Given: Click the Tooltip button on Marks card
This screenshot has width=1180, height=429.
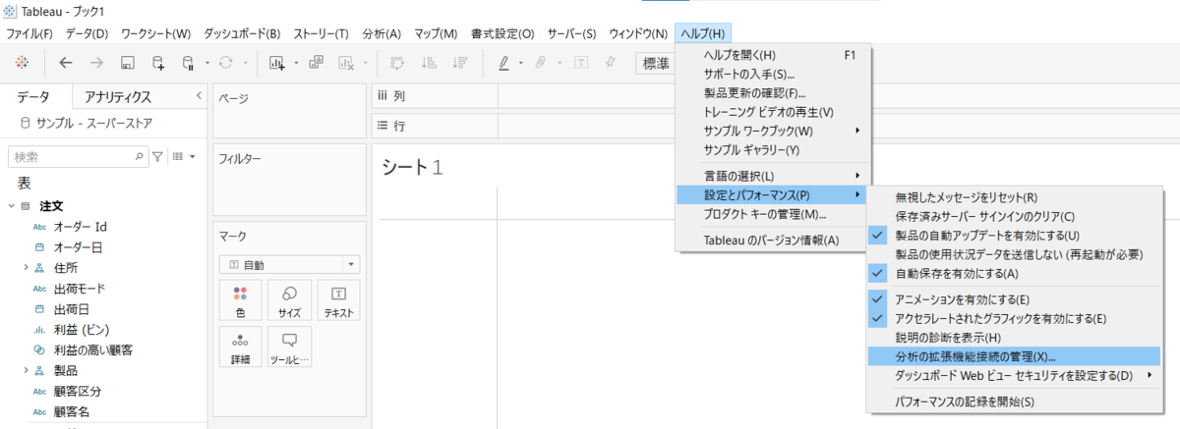Looking at the screenshot, I should point(289,348).
